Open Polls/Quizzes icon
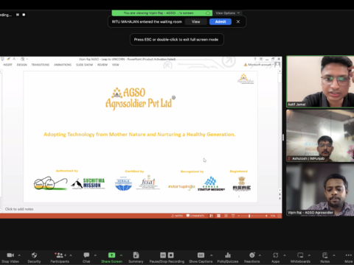Image resolution: width=354 pixels, height=265 pixels. (x=228, y=255)
